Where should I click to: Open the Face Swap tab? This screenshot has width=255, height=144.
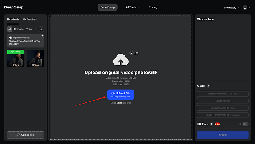[x=107, y=7]
